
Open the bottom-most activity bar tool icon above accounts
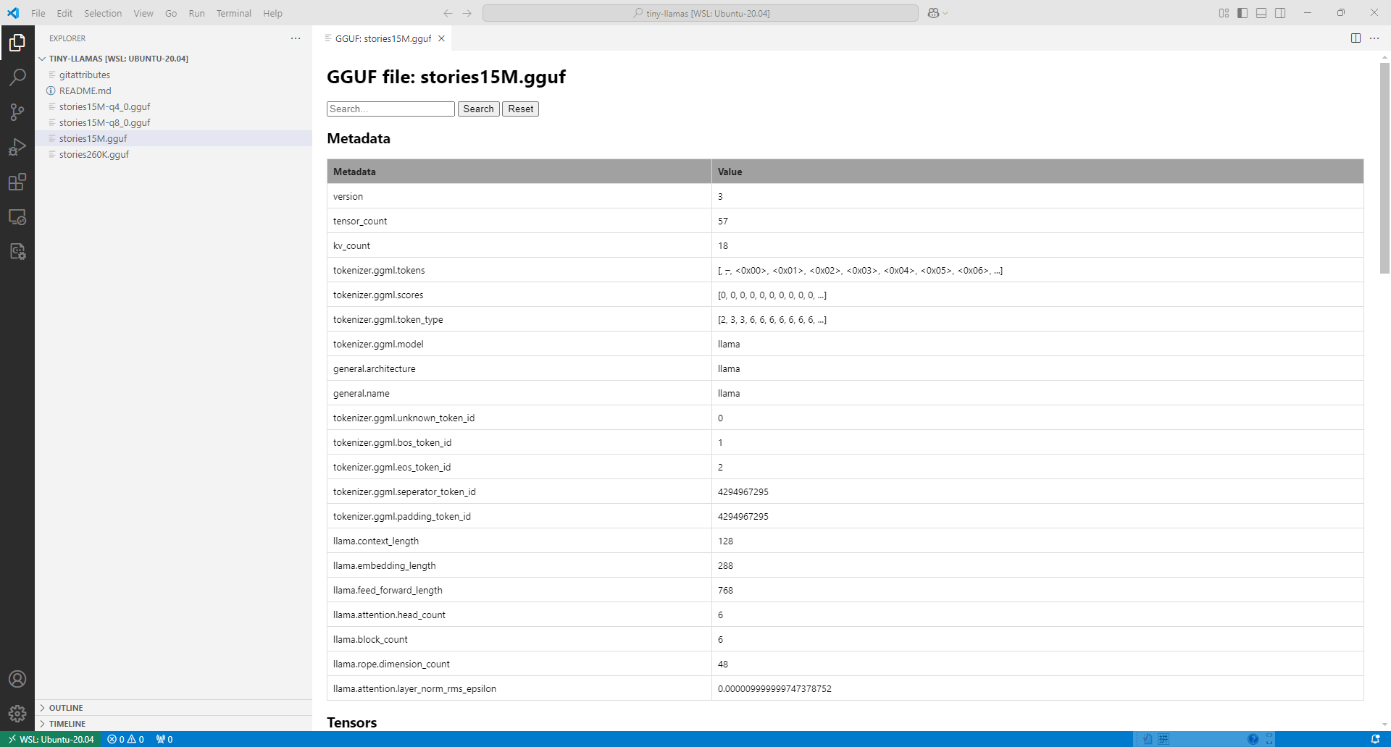coord(17,251)
